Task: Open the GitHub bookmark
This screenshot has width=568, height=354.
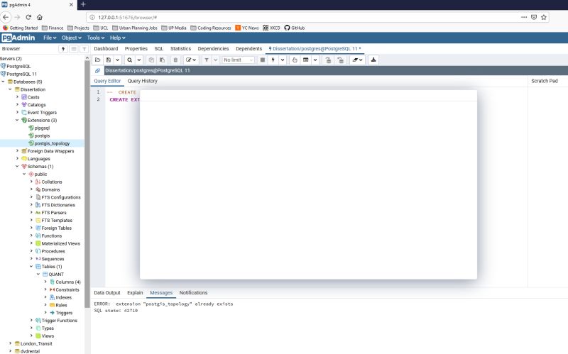Action: click(x=295, y=28)
